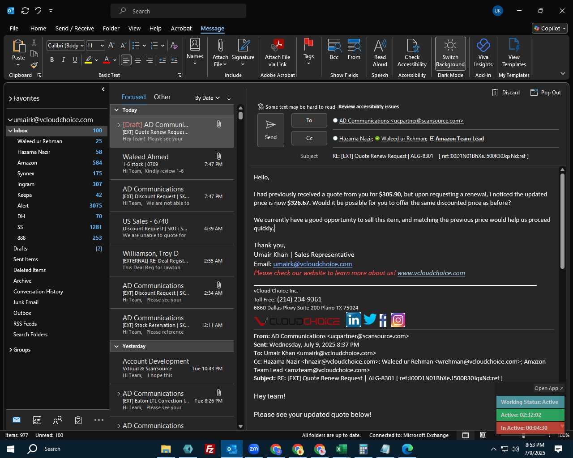Run Check Accessibility from the ribbon
The width and height of the screenshot is (573, 458).
[412, 53]
